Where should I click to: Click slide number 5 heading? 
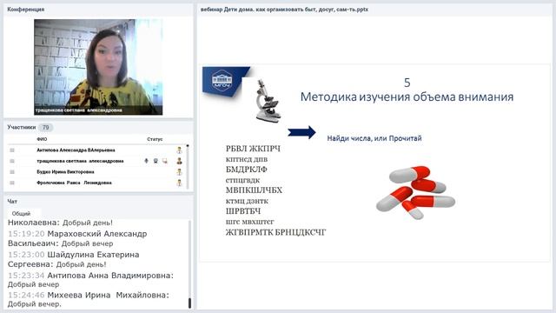[407, 83]
